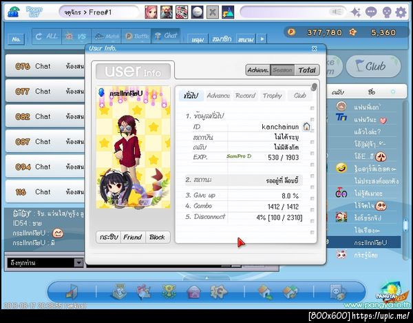Open the mountain course icon in top bar
The height and width of the screenshot is (323, 413).
click(228, 12)
